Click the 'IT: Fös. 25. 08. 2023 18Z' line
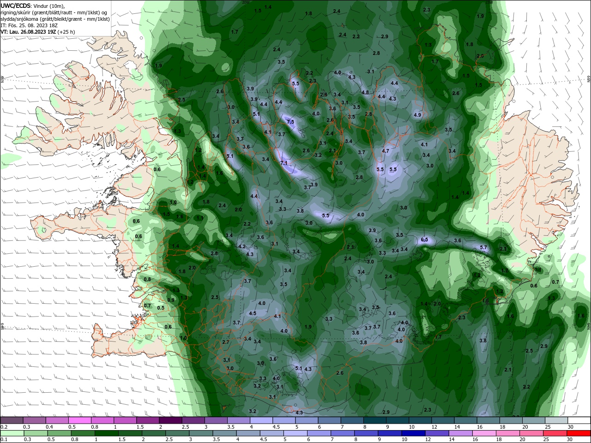 point(28,25)
